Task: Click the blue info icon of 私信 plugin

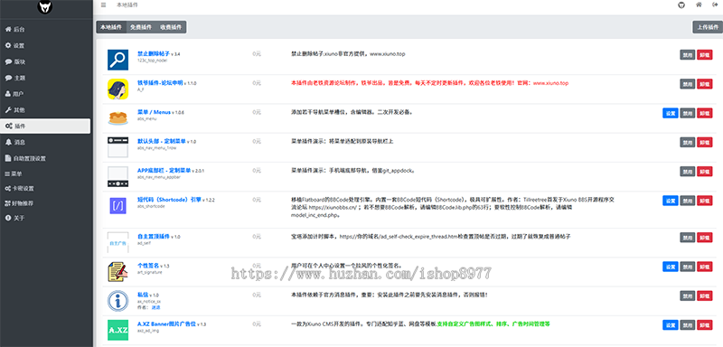Action: point(118,300)
